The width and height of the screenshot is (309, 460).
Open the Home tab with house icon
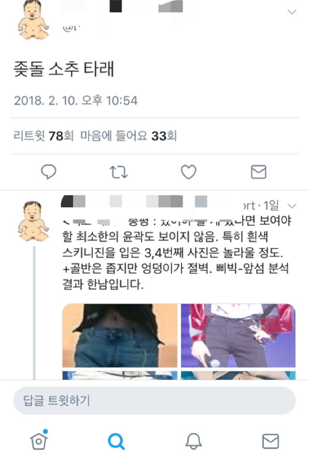39,440
